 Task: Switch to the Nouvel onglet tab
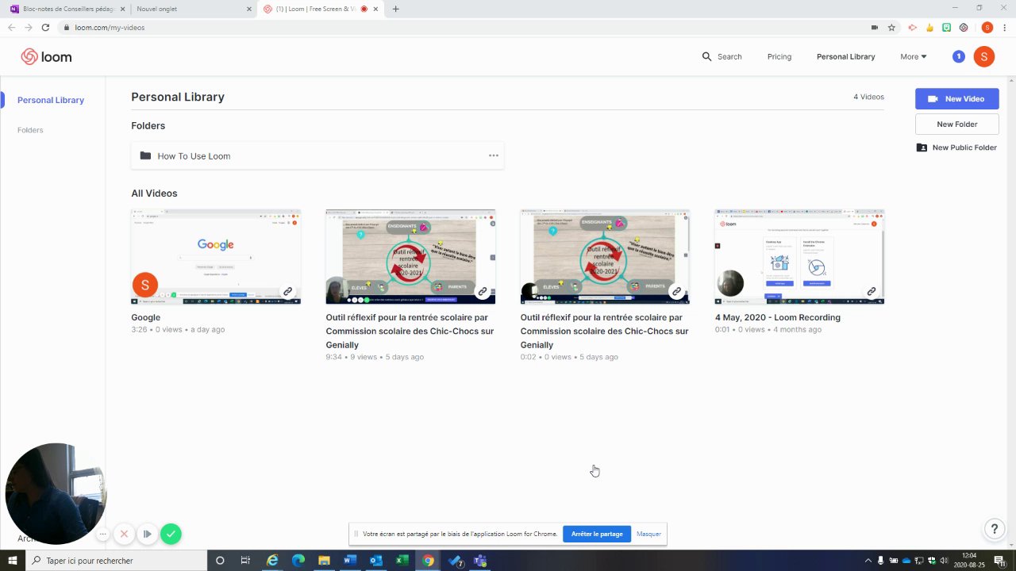pyautogui.click(x=191, y=10)
